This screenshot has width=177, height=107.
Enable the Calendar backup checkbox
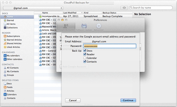[x=85, y=58]
